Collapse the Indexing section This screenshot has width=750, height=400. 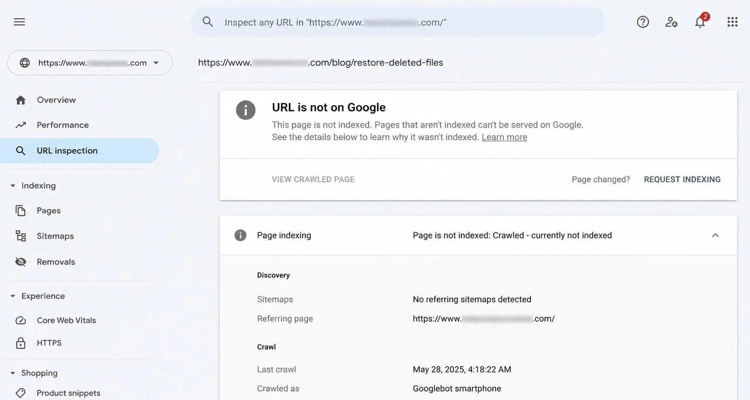[x=13, y=186]
